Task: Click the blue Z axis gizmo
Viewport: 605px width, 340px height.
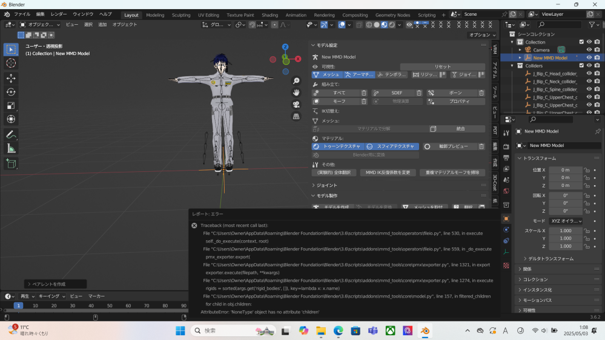Action: click(285, 47)
